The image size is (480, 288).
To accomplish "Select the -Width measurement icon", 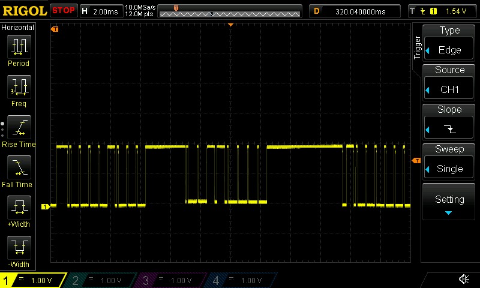I will click(18, 251).
